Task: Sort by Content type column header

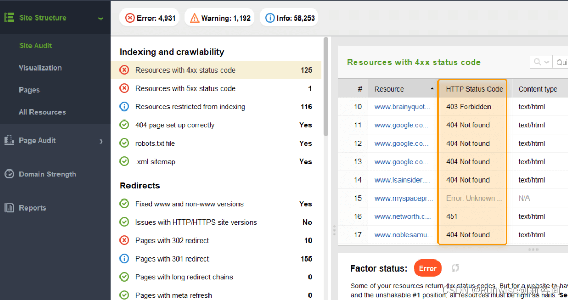Action: point(540,89)
